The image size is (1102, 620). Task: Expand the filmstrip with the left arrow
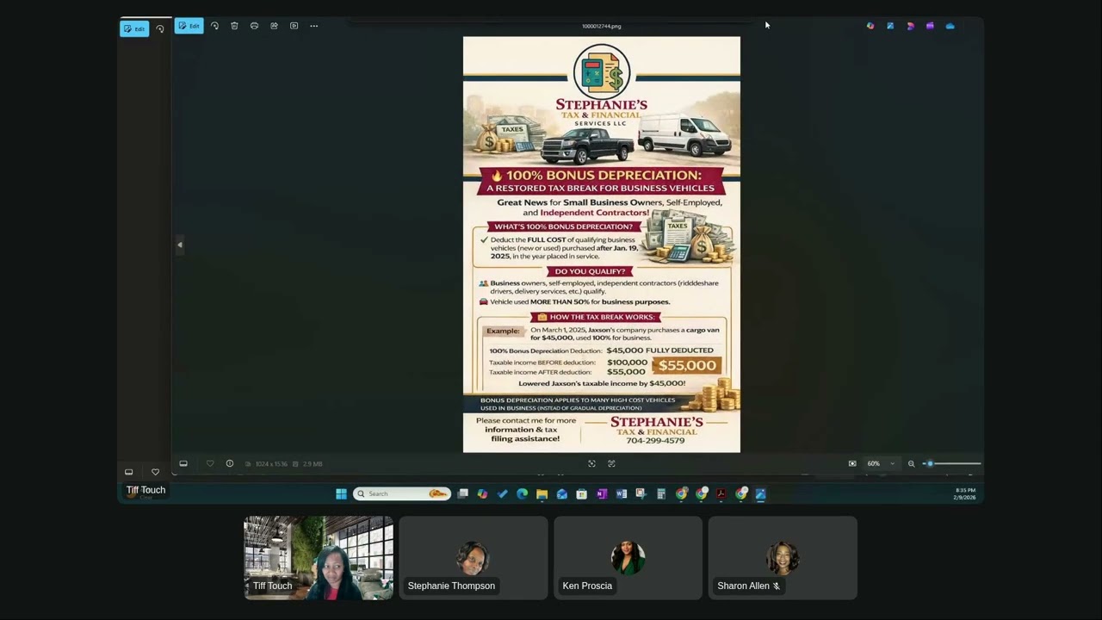tap(179, 245)
